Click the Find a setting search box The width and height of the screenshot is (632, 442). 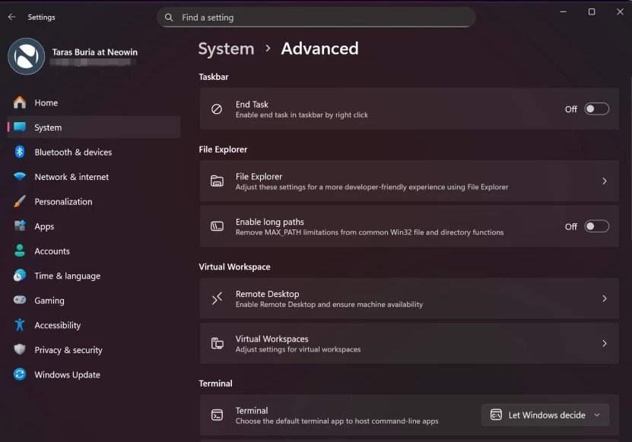316,17
